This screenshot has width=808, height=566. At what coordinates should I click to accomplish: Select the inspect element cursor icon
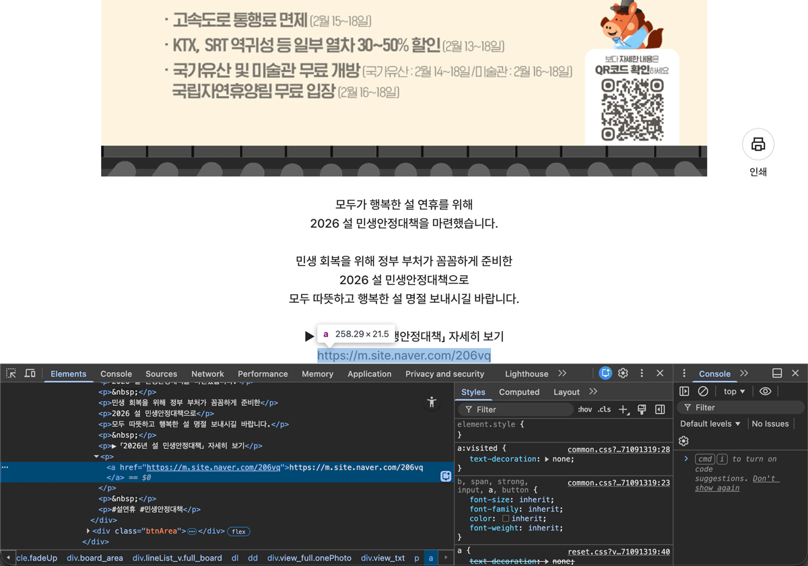(x=11, y=374)
